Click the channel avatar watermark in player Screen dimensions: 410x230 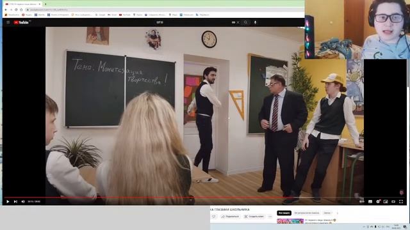tap(402, 193)
